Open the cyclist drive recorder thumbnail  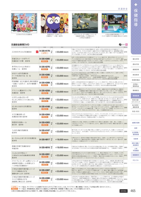point(85,23)
